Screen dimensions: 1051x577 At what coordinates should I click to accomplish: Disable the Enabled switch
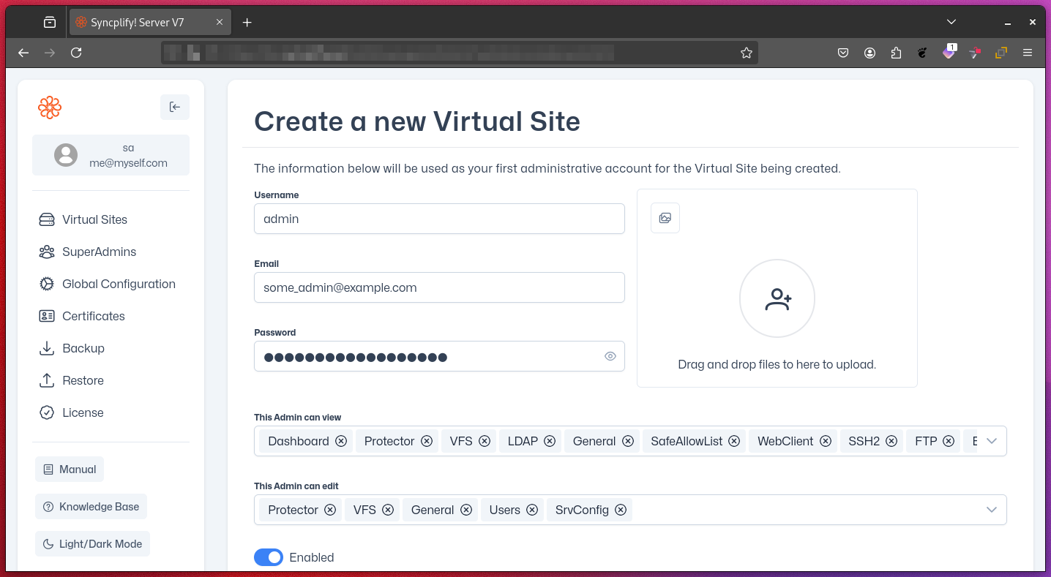pyautogui.click(x=269, y=557)
